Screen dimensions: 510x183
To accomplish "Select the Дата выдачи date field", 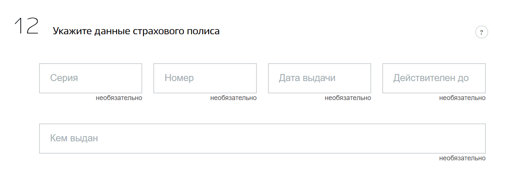I will pyautogui.click(x=319, y=78).
